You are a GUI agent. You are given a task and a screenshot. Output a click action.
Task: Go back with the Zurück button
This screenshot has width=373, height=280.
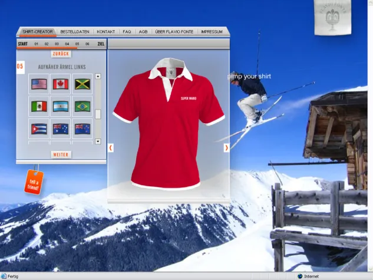pyautogui.click(x=61, y=54)
